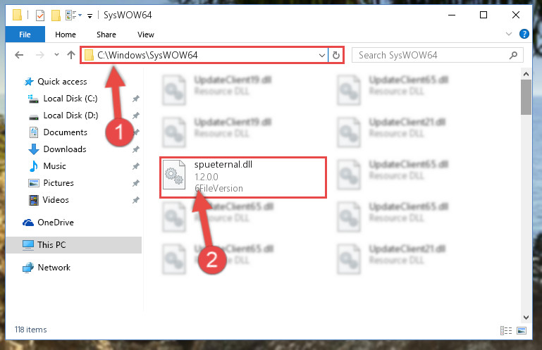
Task: Click the search magnifier icon
Action: (x=513, y=55)
